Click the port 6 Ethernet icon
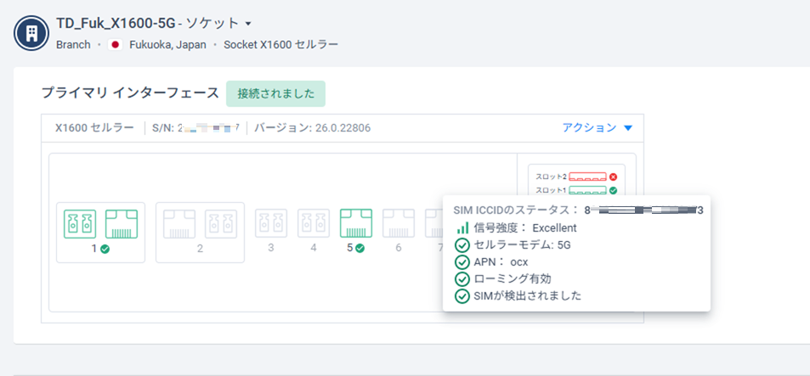 pyautogui.click(x=399, y=223)
